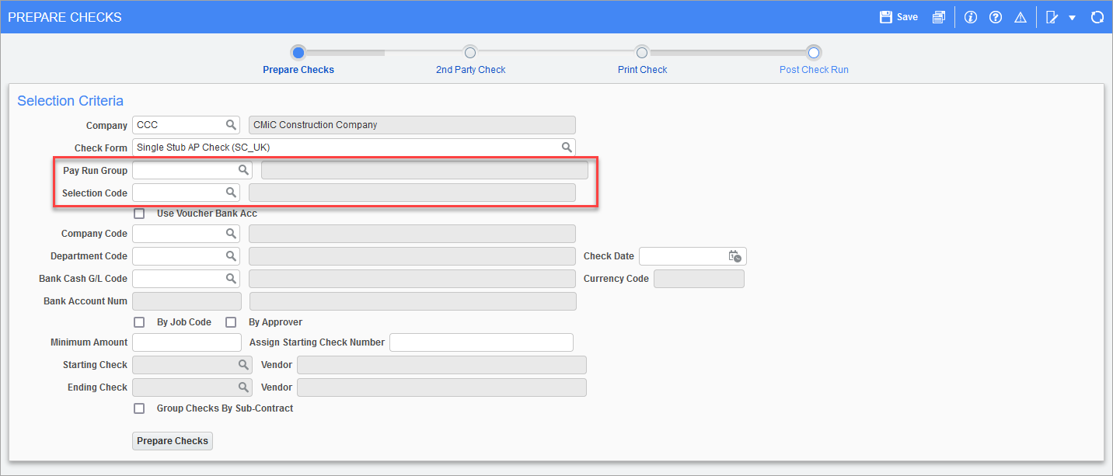Enable Group Checks By Sub-Contract

pos(139,408)
